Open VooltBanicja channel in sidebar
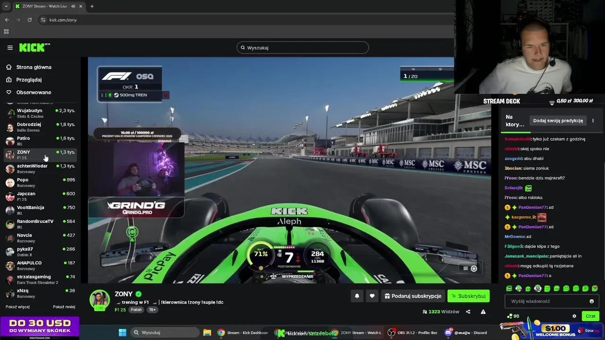This screenshot has width=605, height=340. pyautogui.click(x=40, y=210)
